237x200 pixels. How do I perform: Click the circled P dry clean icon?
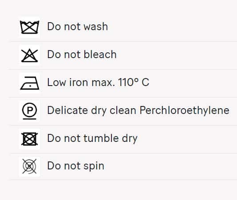29,111
